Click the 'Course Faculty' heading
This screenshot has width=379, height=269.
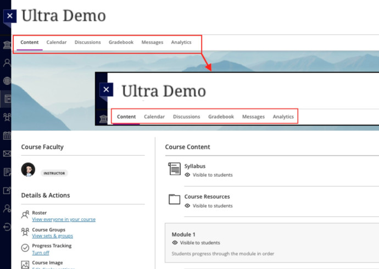click(42, 147)
